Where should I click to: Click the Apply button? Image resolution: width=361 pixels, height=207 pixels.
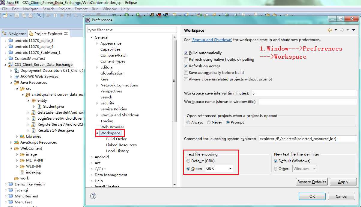[x=343, y=182]
